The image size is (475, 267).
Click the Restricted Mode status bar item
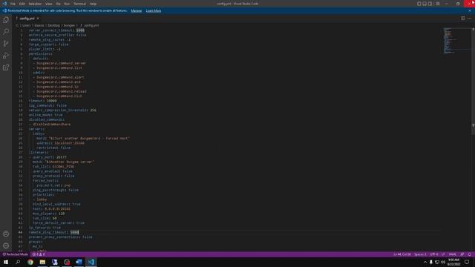(x=15, y=254)
